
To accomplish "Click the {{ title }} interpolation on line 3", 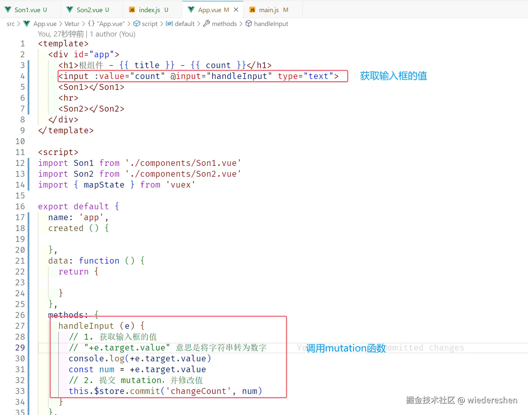I will click(x=147, y=65).
